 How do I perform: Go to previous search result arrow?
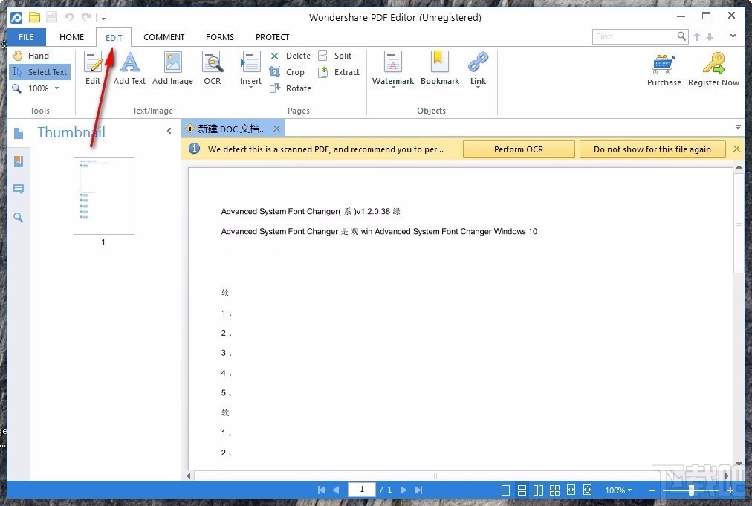(x=697, y=36)
